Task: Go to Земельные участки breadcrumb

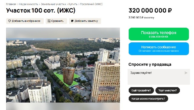Action: click(x=53, y=4)
